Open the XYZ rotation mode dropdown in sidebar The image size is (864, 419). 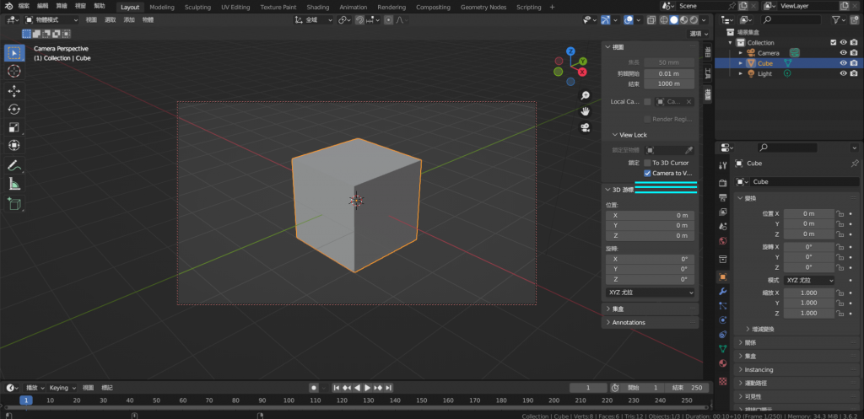(650, 292)
